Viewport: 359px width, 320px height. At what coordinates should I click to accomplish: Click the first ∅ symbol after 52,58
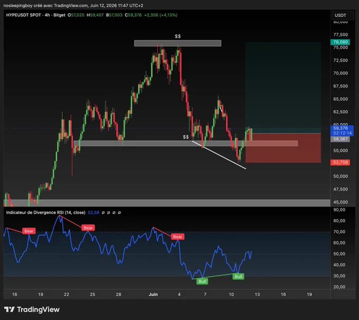point(103,213)
